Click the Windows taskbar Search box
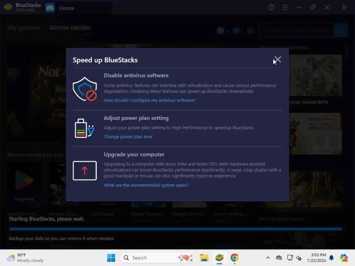The image size is (355, 266). [x=158, y=258]
